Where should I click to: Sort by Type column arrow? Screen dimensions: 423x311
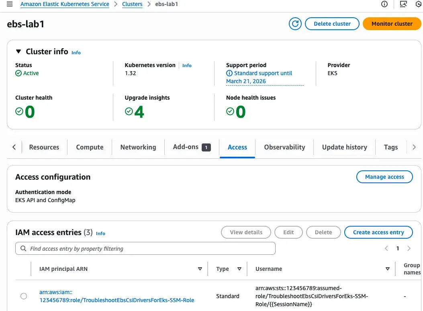239,269
